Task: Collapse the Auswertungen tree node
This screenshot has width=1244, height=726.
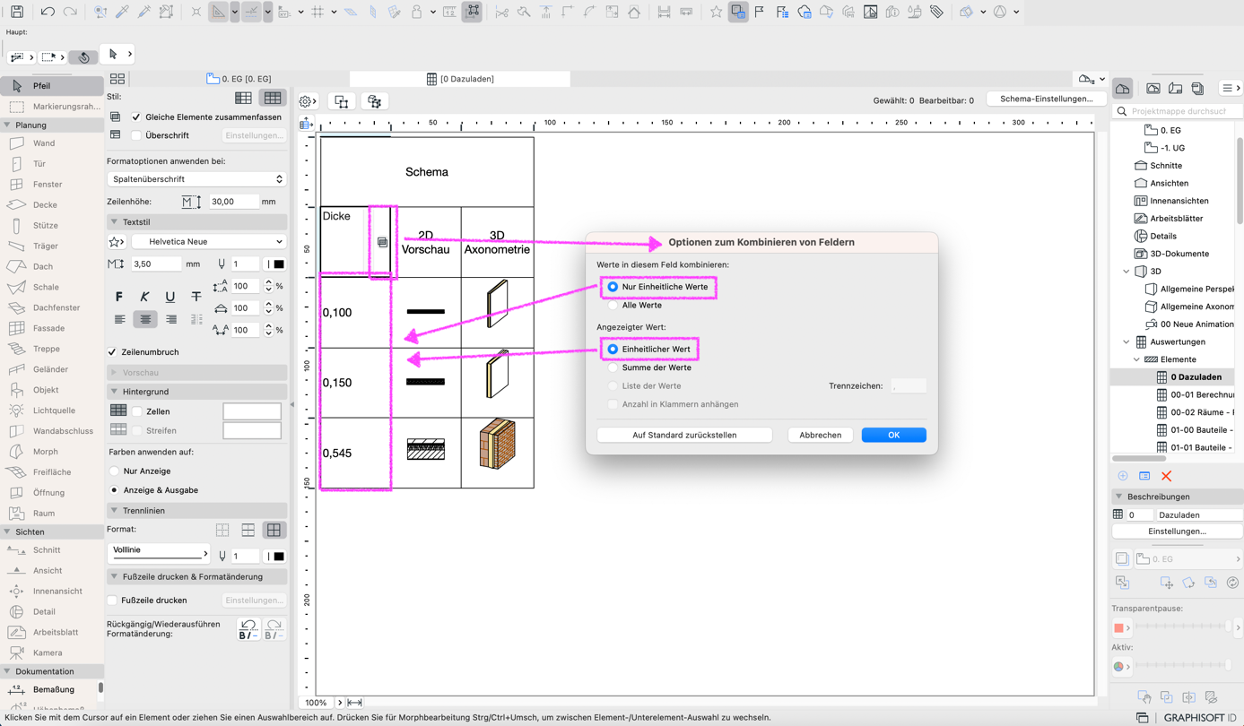Action: [1127, 342]
